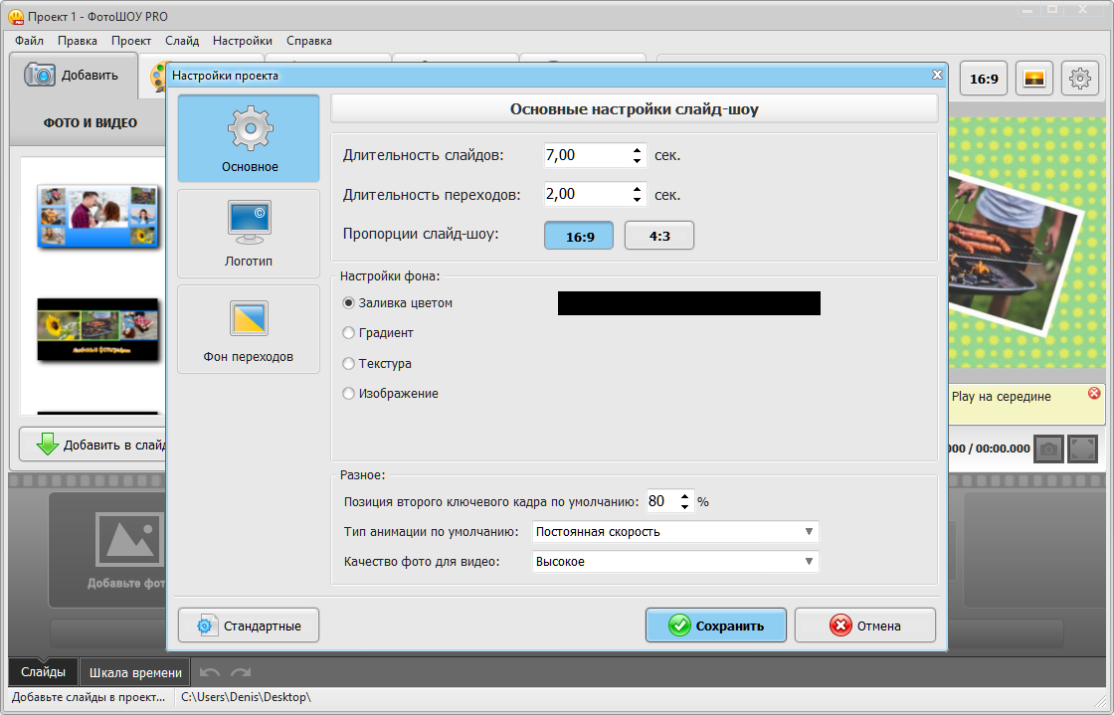Open the Тип анимации по умолчанию dropdown
This screenshot has height=715, width=1114.
[x=675, y=532]
